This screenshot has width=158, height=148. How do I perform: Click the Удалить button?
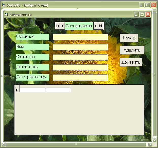click(132, 50)
